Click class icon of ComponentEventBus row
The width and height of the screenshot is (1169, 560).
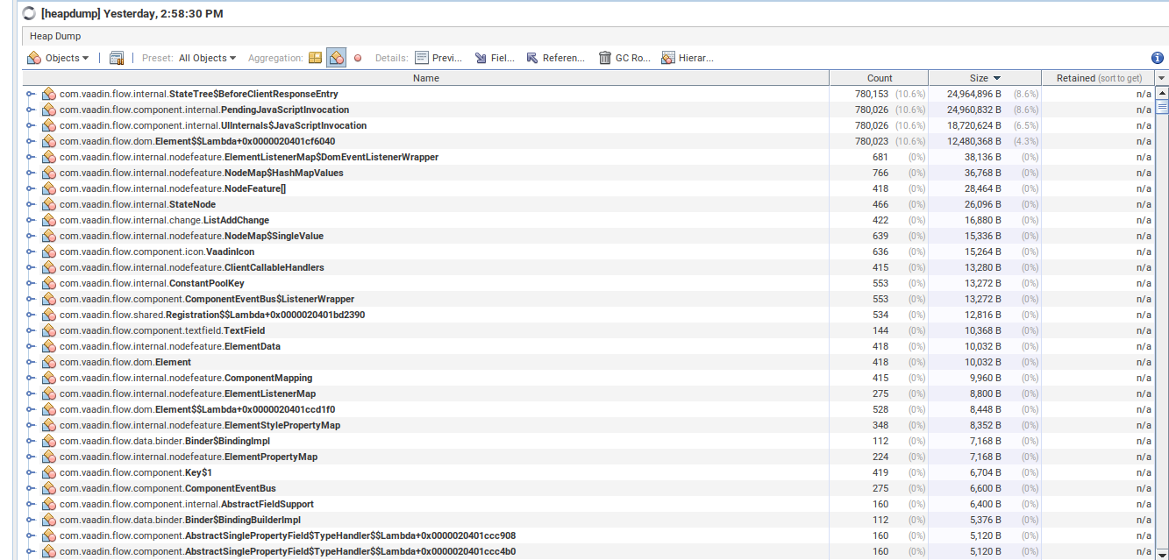click(x=49, y=488)
